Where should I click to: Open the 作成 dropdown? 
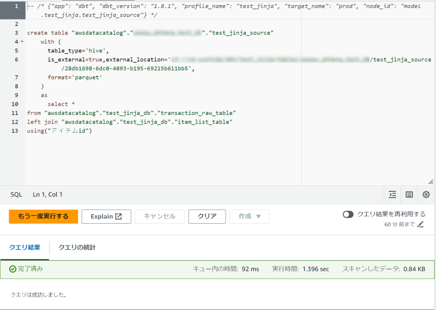tap(249, 216)
